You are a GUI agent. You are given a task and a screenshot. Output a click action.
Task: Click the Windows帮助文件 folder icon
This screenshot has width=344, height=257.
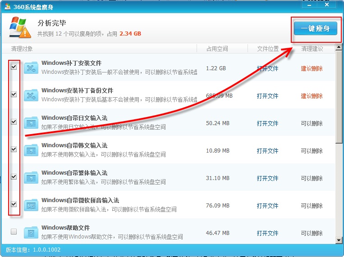[x=31, y=233]
